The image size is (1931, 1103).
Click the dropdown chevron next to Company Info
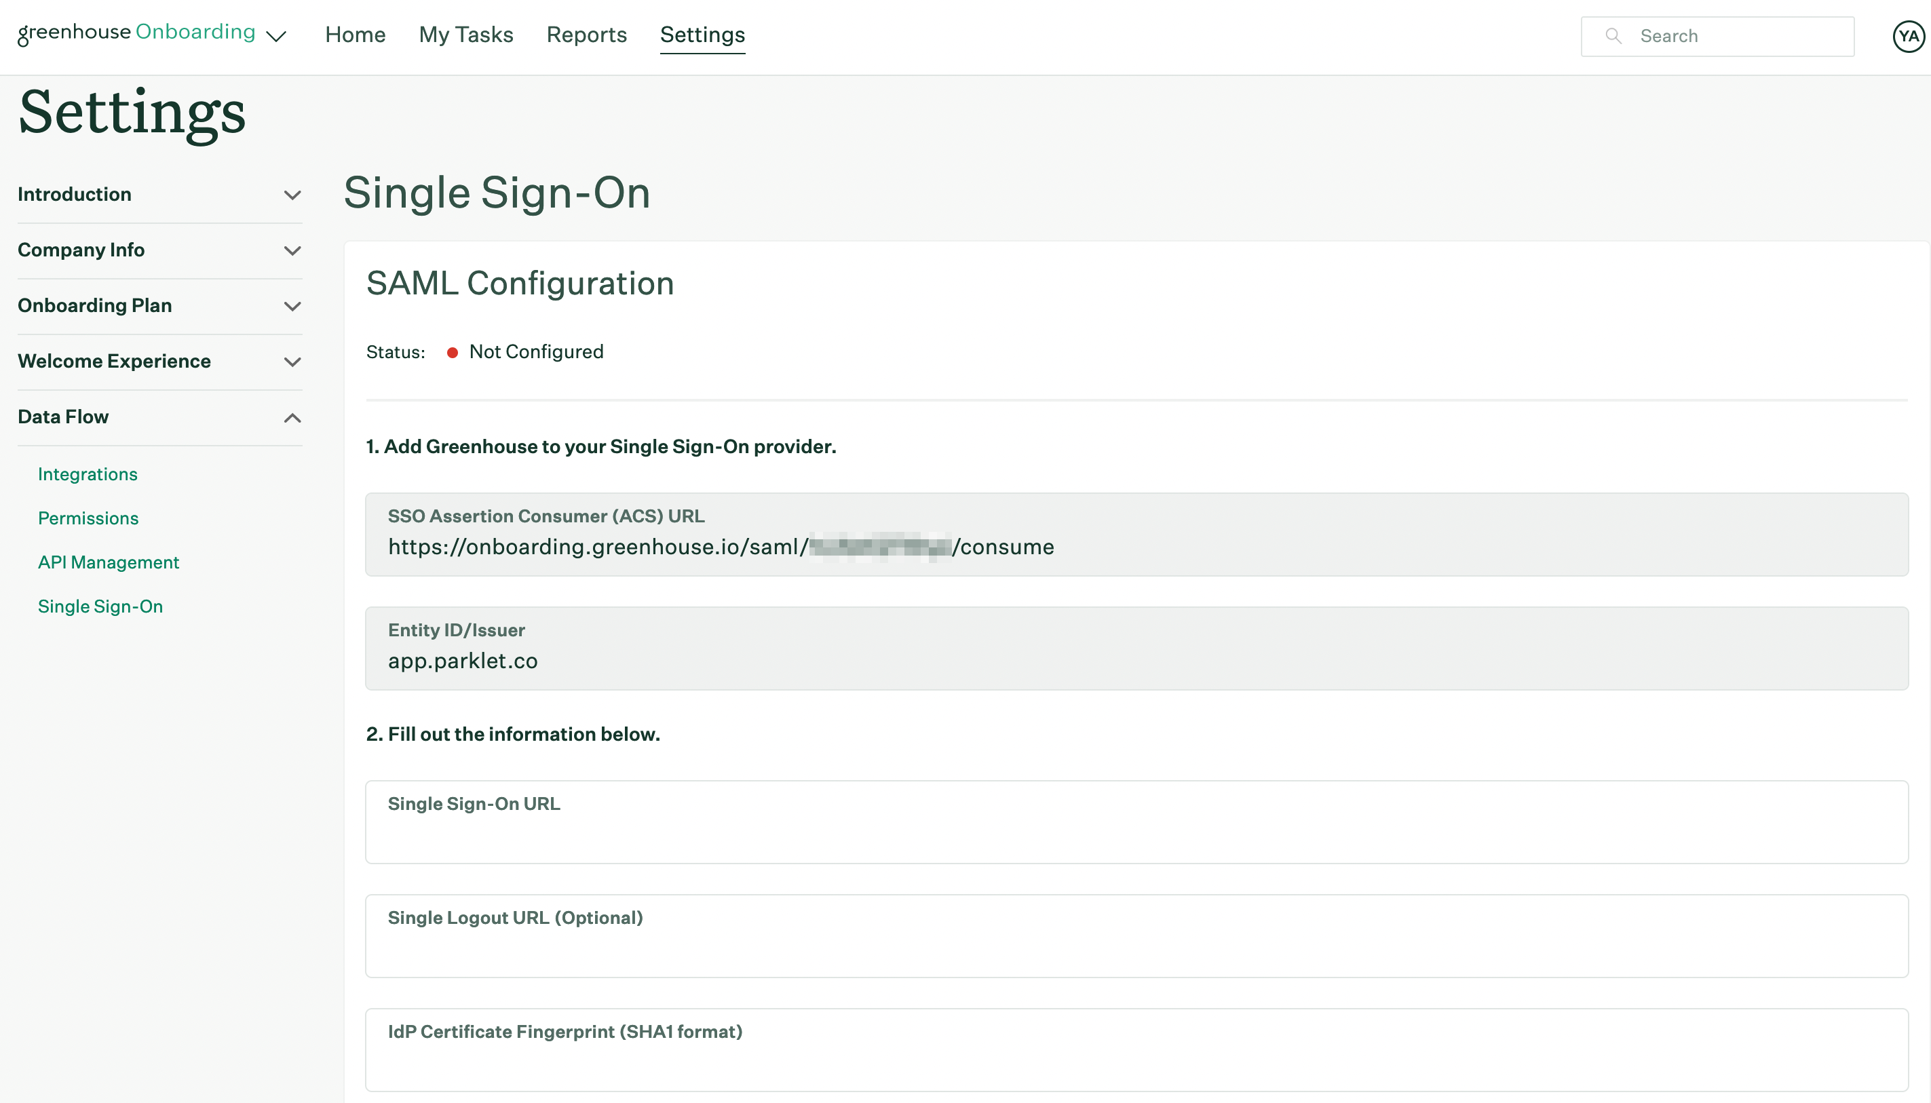290,250
